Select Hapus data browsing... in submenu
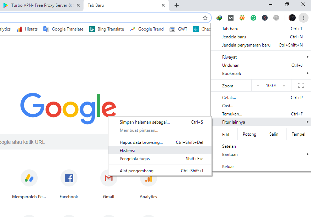The width and height of the screenshot is (311, 217). click(160, 142)
